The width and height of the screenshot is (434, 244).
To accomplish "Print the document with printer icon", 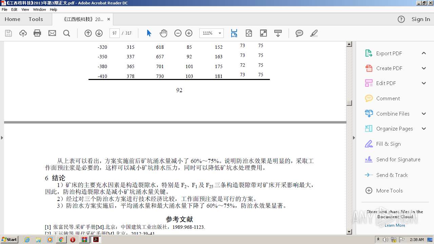I will [37, 33].
